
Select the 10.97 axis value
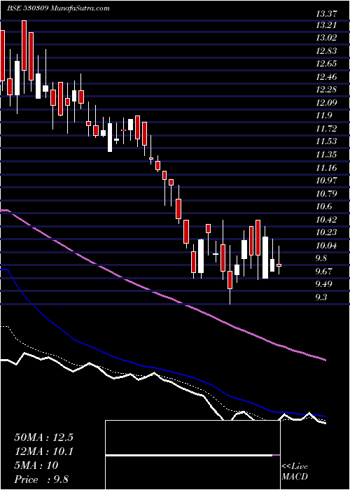click(326, 181)
